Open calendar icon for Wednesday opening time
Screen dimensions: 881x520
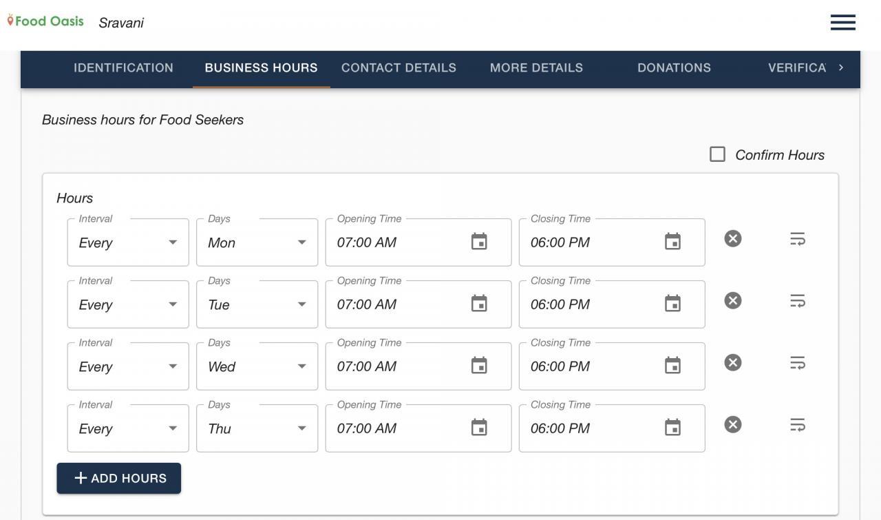[x=479, y=366]
